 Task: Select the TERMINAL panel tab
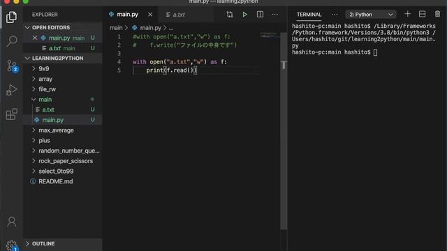(309, 15)
